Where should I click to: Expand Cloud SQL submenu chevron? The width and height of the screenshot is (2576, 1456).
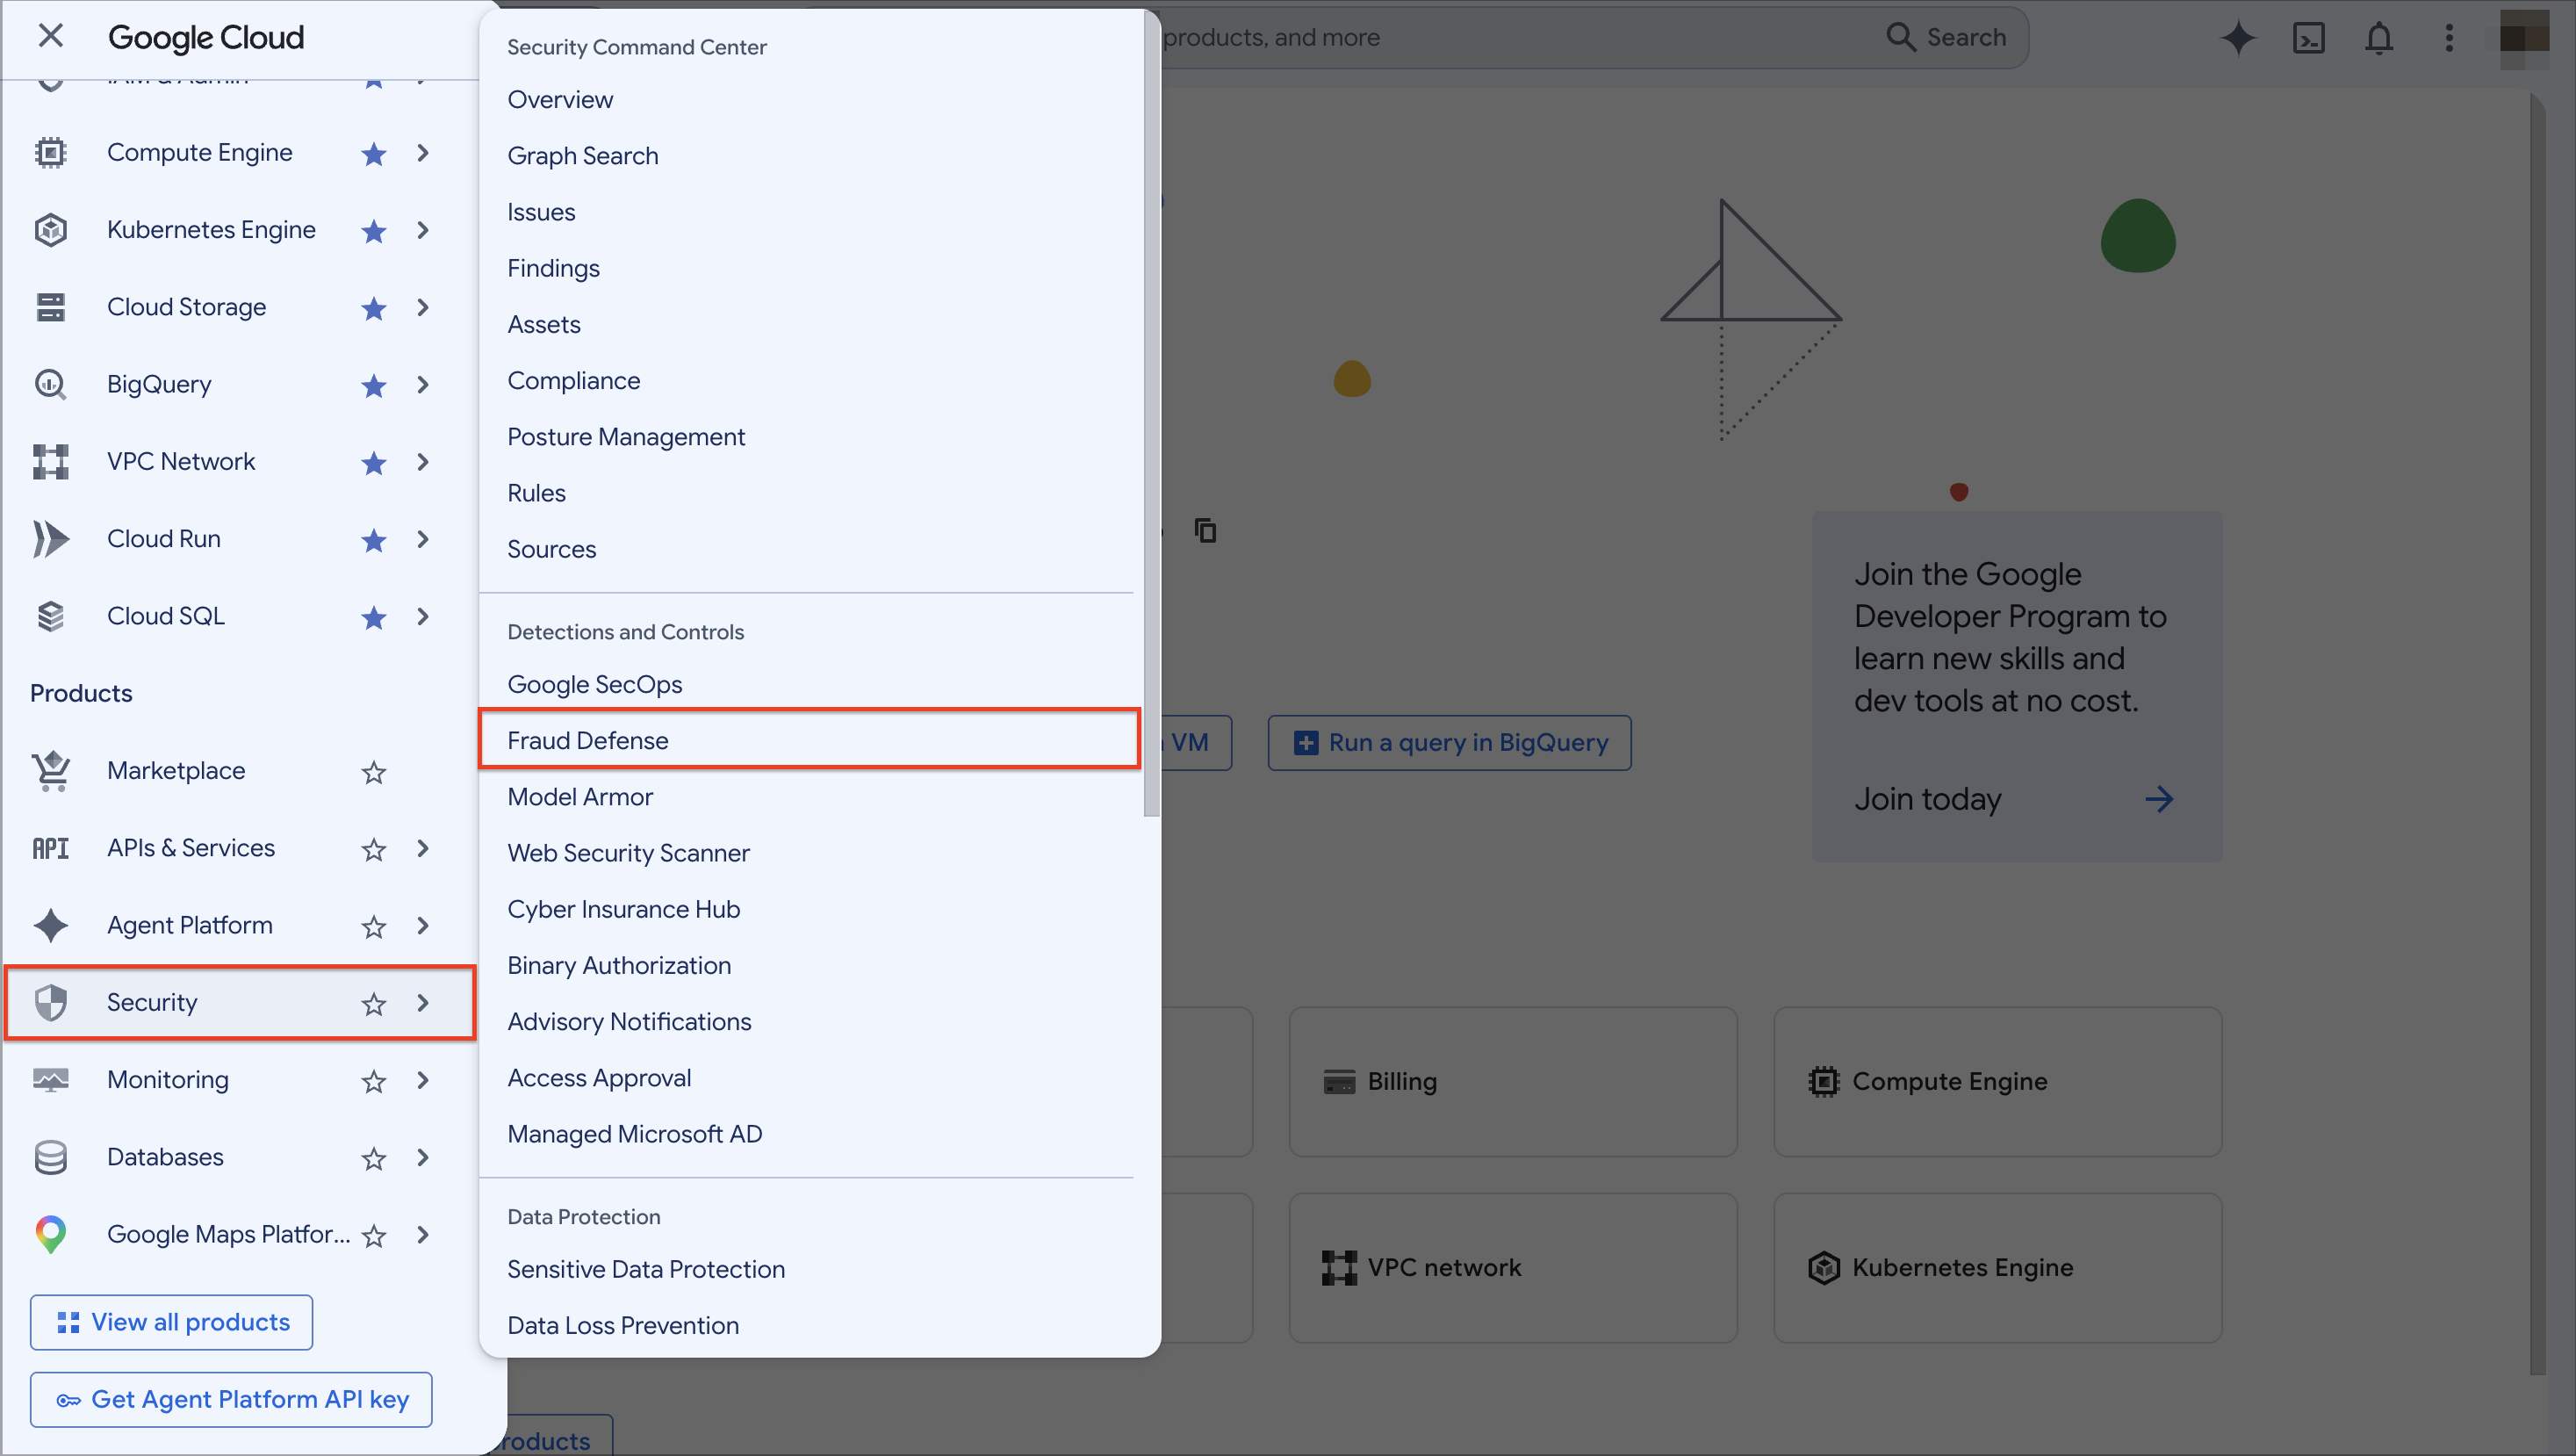[423, 616]
